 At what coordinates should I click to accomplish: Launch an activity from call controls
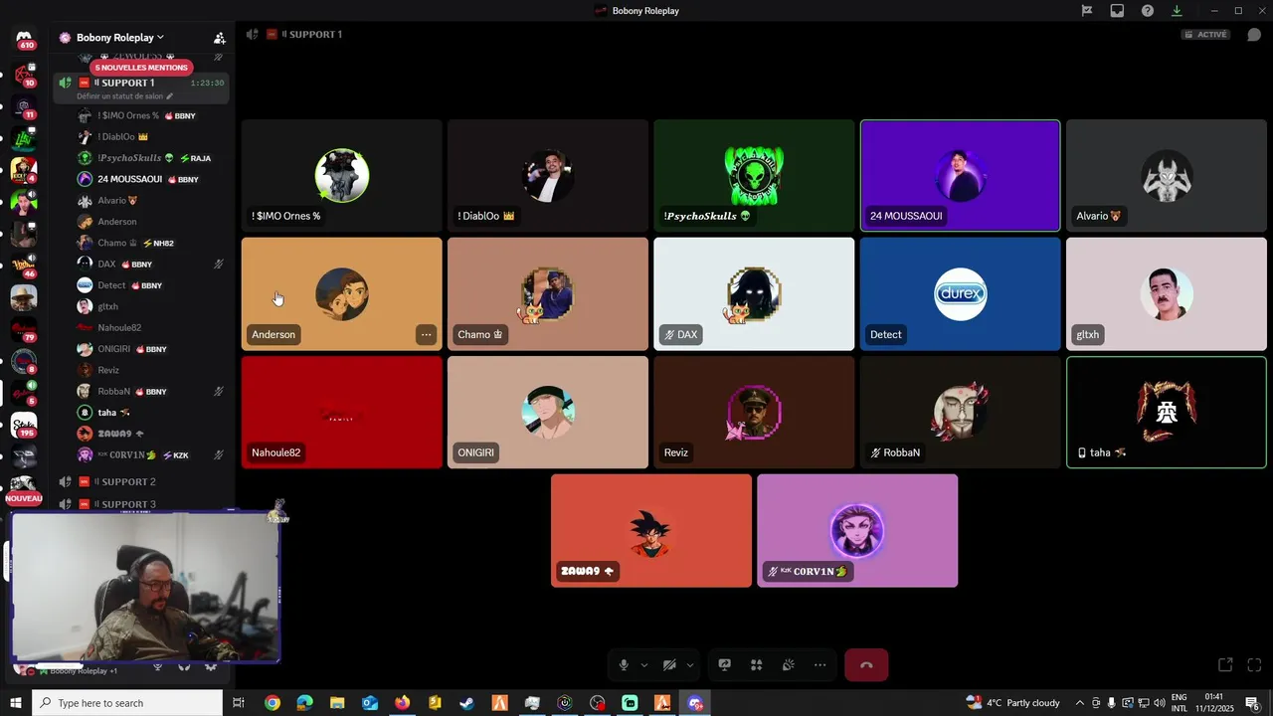pos(757,665)
